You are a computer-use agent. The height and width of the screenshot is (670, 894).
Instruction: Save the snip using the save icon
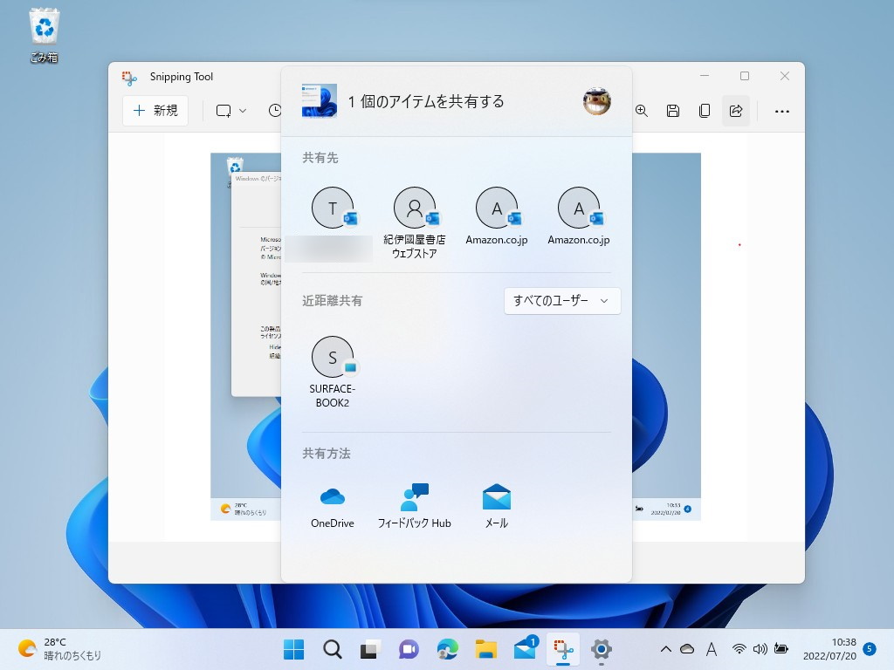coord(673,111)
